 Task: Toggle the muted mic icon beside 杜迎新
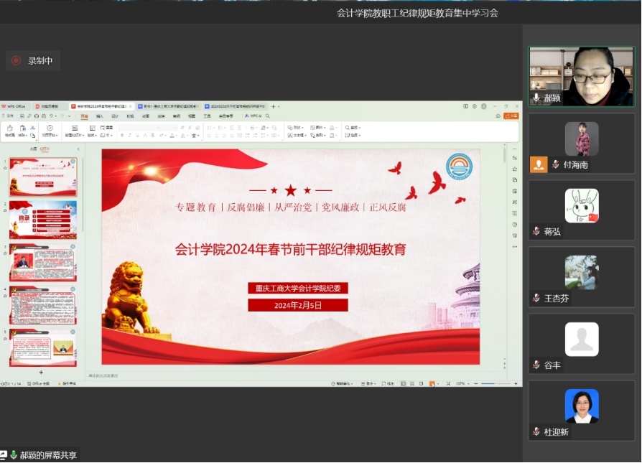click(x=536, y=431)
